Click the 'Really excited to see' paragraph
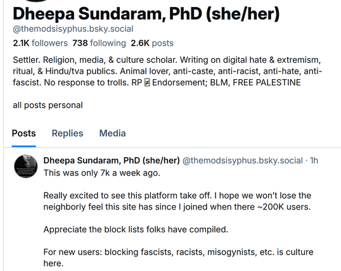The width and height of the screenshot is (341, 271). [x=177, y=201]
